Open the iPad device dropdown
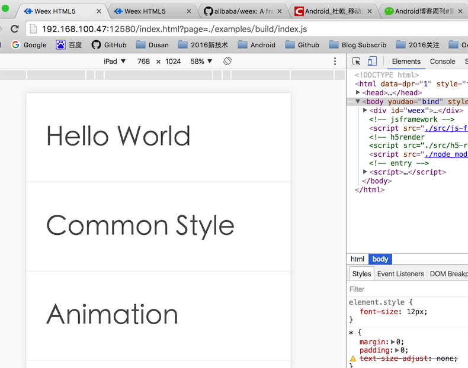The image size is (468, 368). tap(114, 62)
